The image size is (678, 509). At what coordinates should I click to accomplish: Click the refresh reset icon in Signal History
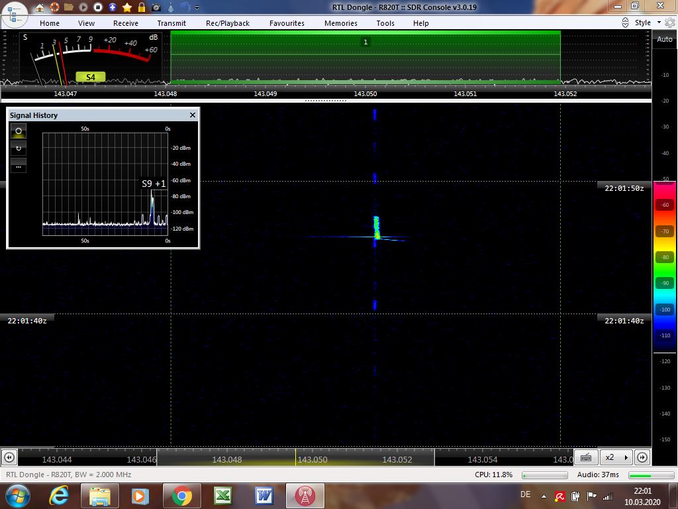coord(19,148)
